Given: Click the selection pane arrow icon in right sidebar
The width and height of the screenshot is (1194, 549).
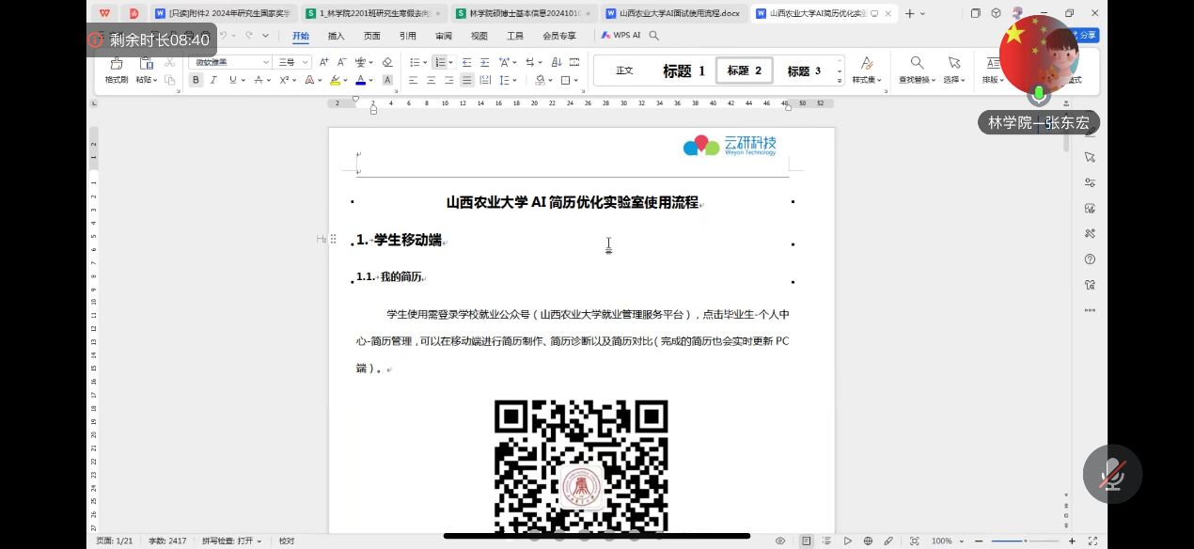Looking at the screenshot, I should coord(1090,157).
